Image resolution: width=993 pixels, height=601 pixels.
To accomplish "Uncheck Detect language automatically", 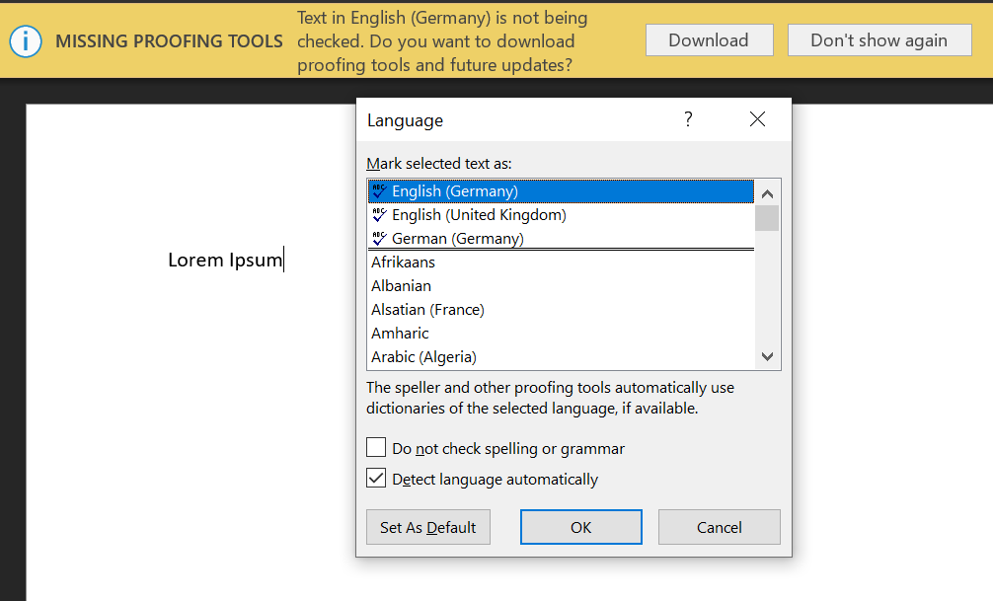I will click(376, 478).
